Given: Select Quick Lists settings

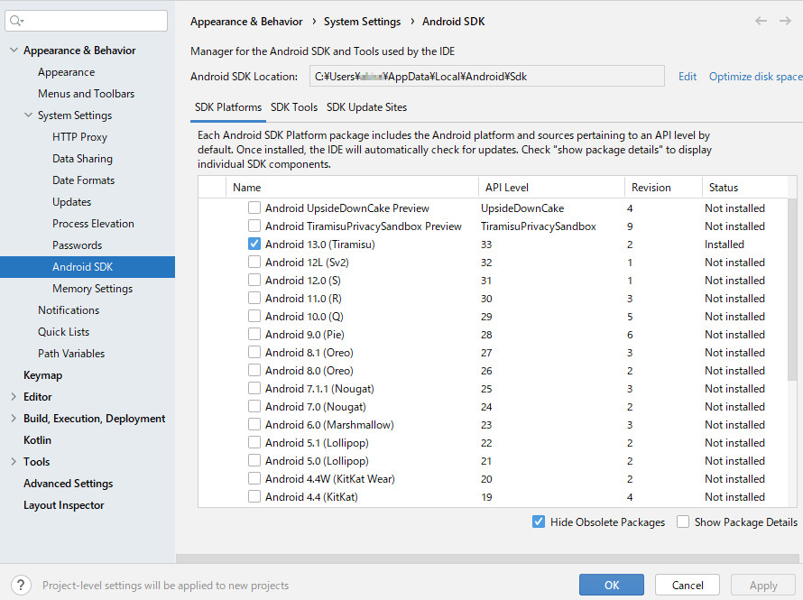Looking at the screenshot, I should (x=63, y=332).
